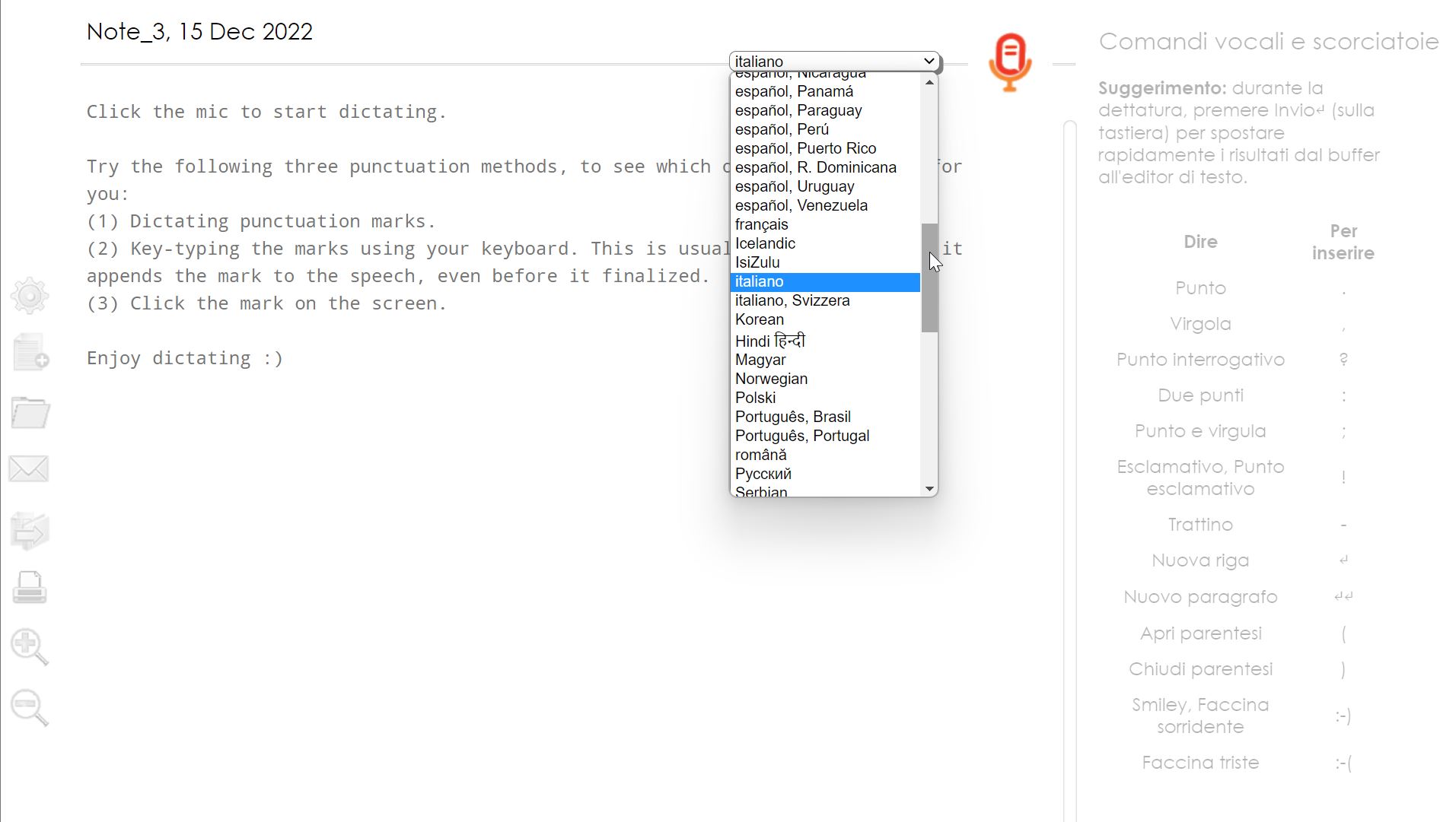
Task: Collapse the italiano language dropdown
Action: 834,62
